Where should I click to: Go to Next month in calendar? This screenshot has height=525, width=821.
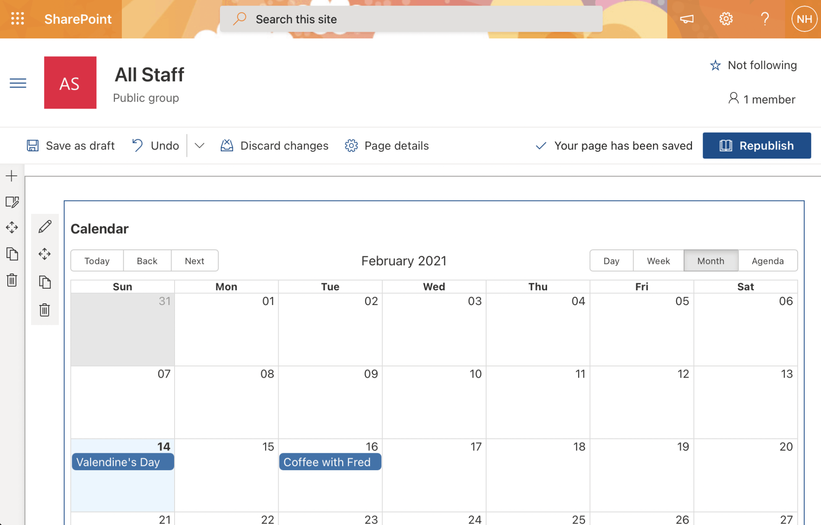pos(194,261)
